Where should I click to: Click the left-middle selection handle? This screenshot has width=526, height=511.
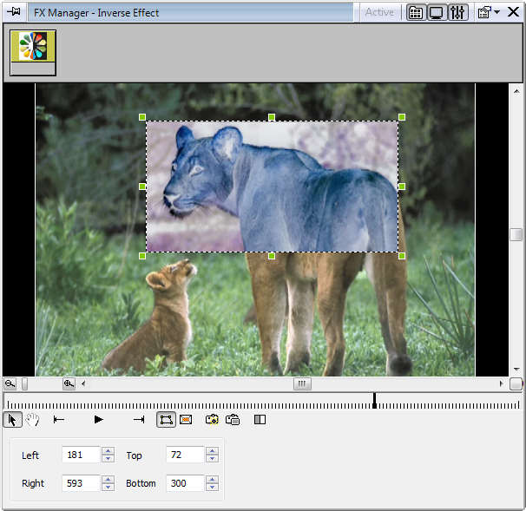[142, 187]
